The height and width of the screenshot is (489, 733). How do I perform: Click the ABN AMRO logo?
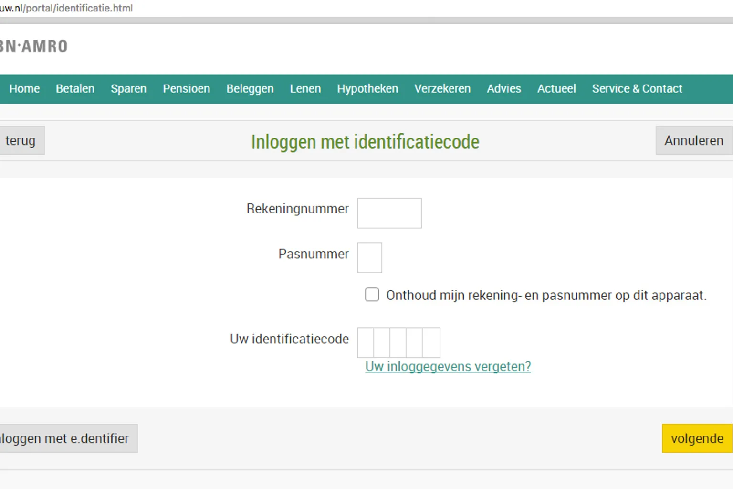(33, 46)
